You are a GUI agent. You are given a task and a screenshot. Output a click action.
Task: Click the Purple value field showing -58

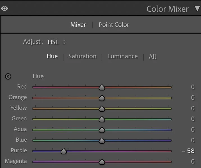tap(188, 151)
